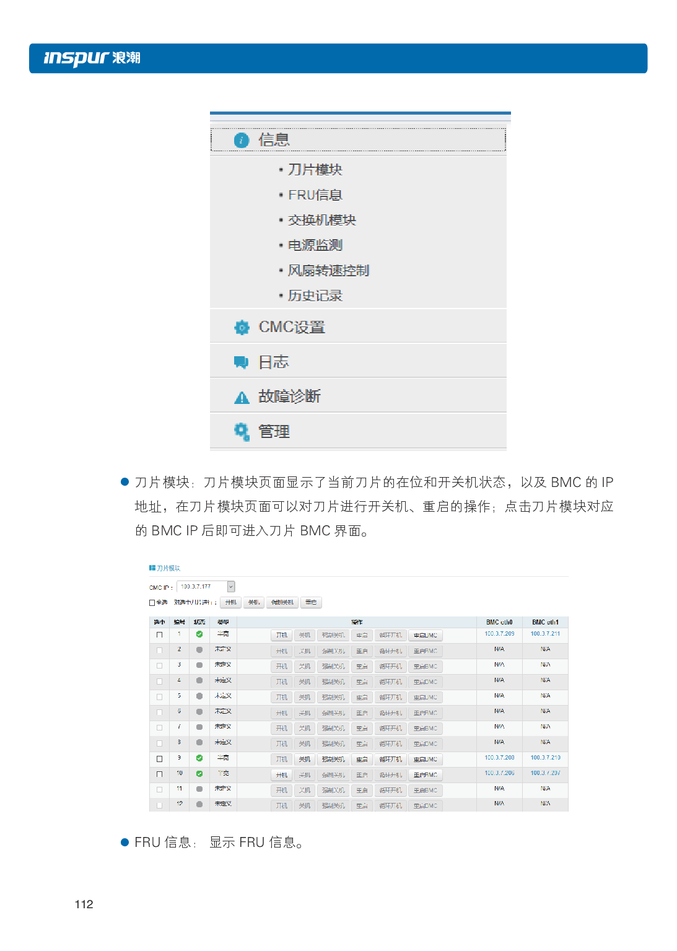Open 电源监测 from the info menu
The height and width of the screenshot is (951, 677).
click(314, 245)
